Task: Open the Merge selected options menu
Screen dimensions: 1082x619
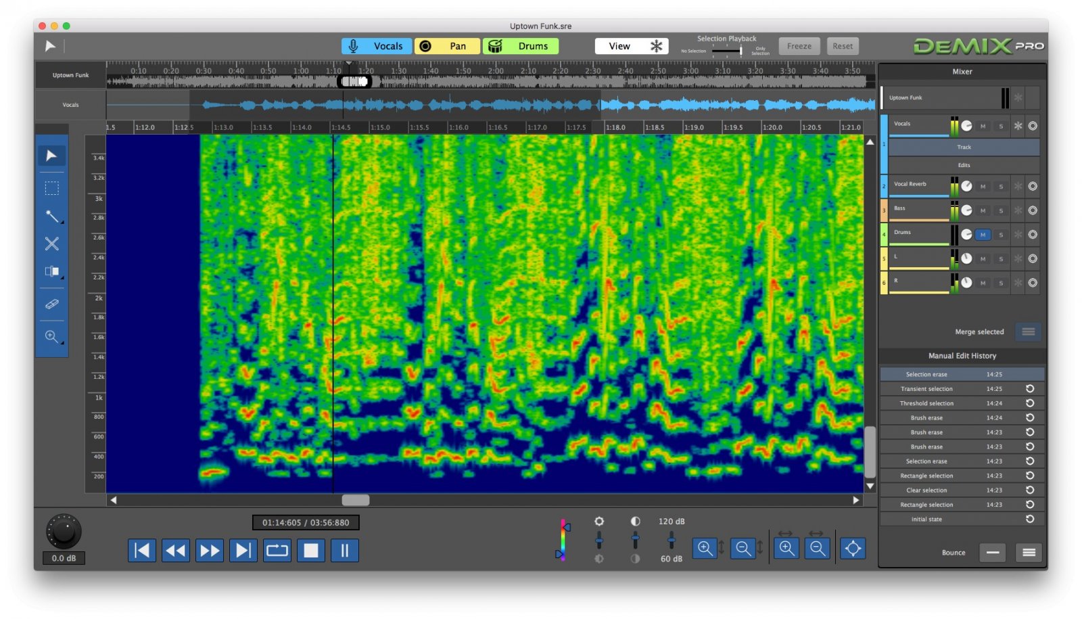Action: pyautogui.click(x=1028, y=331)
